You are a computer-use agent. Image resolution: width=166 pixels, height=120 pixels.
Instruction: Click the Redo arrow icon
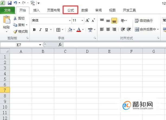click(24, 3)
